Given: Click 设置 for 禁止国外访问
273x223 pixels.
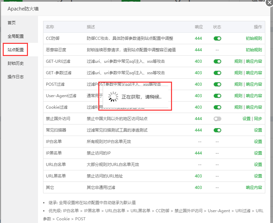Looking at the screenshot, I should tap(246, 119).
